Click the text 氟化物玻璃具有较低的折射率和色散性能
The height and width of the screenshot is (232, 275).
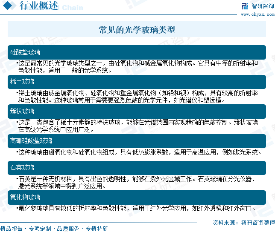72,208
